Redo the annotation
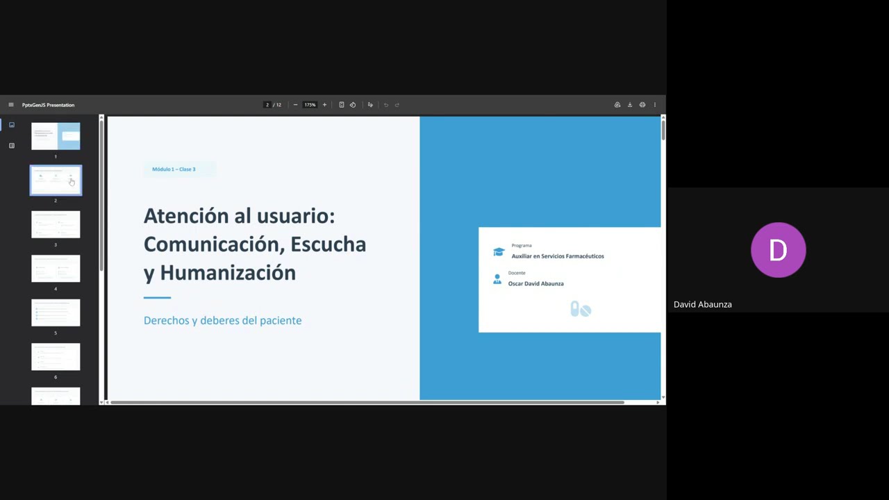The width and height of the screenshot is (889, 500). (x=397, y=105)
